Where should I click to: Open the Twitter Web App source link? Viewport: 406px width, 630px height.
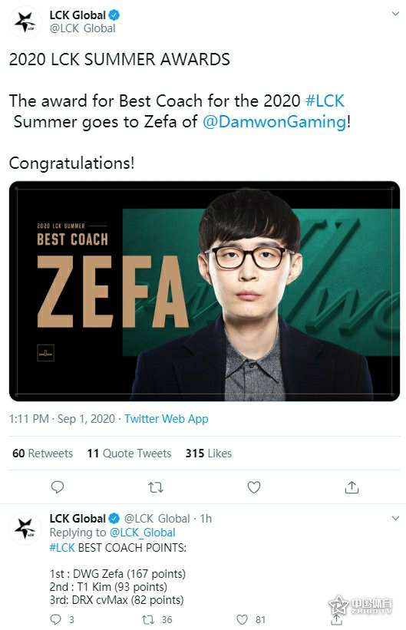[x=167, y=419]
